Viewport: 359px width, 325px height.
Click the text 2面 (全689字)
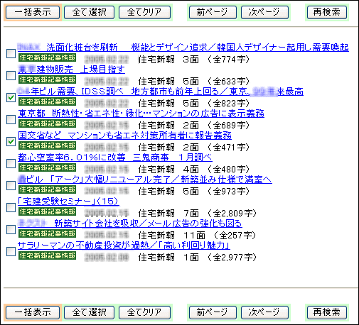(216, 126)
